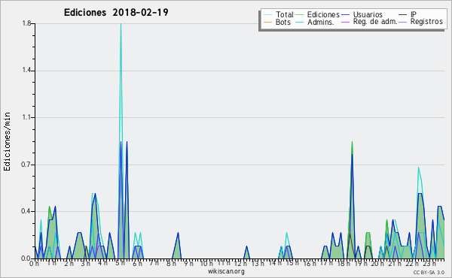Click the '16 h' x-axis label
Image resolution: width=452 pixels, height=278 pixels.
(309, 263)
